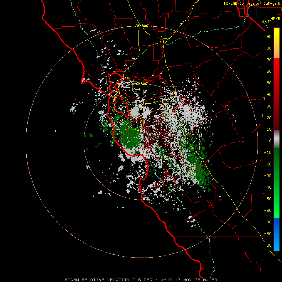The height and width of the screenshot is (282, 282).
Task: Click the 100 NMI range ring label
Action: (x=142, y=26)
